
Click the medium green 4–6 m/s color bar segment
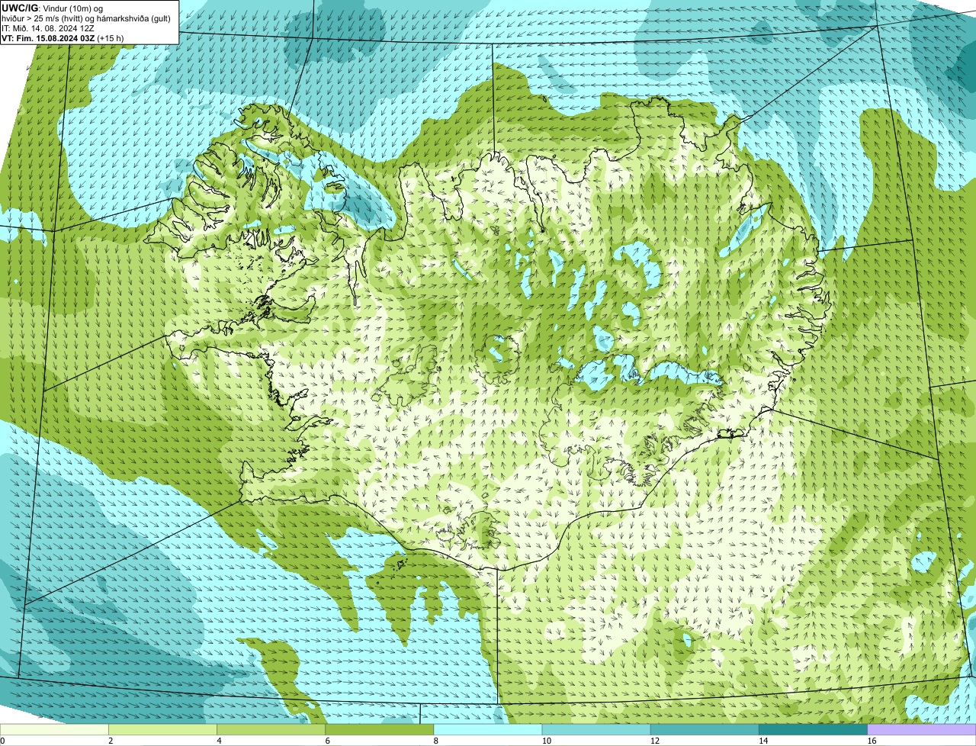click(x=271, y=730)
